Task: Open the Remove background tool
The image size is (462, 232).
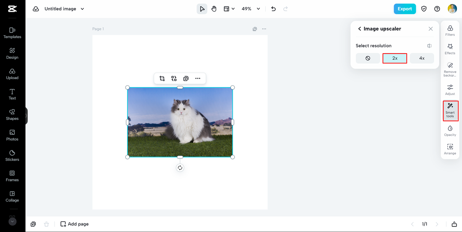Action: (450, 69)
